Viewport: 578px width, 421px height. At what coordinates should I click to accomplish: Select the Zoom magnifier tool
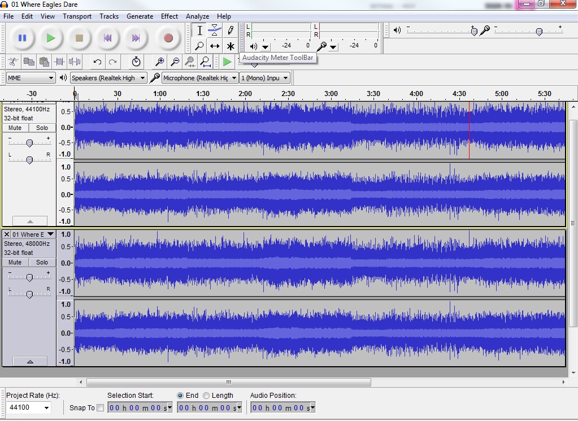[199, 46]
